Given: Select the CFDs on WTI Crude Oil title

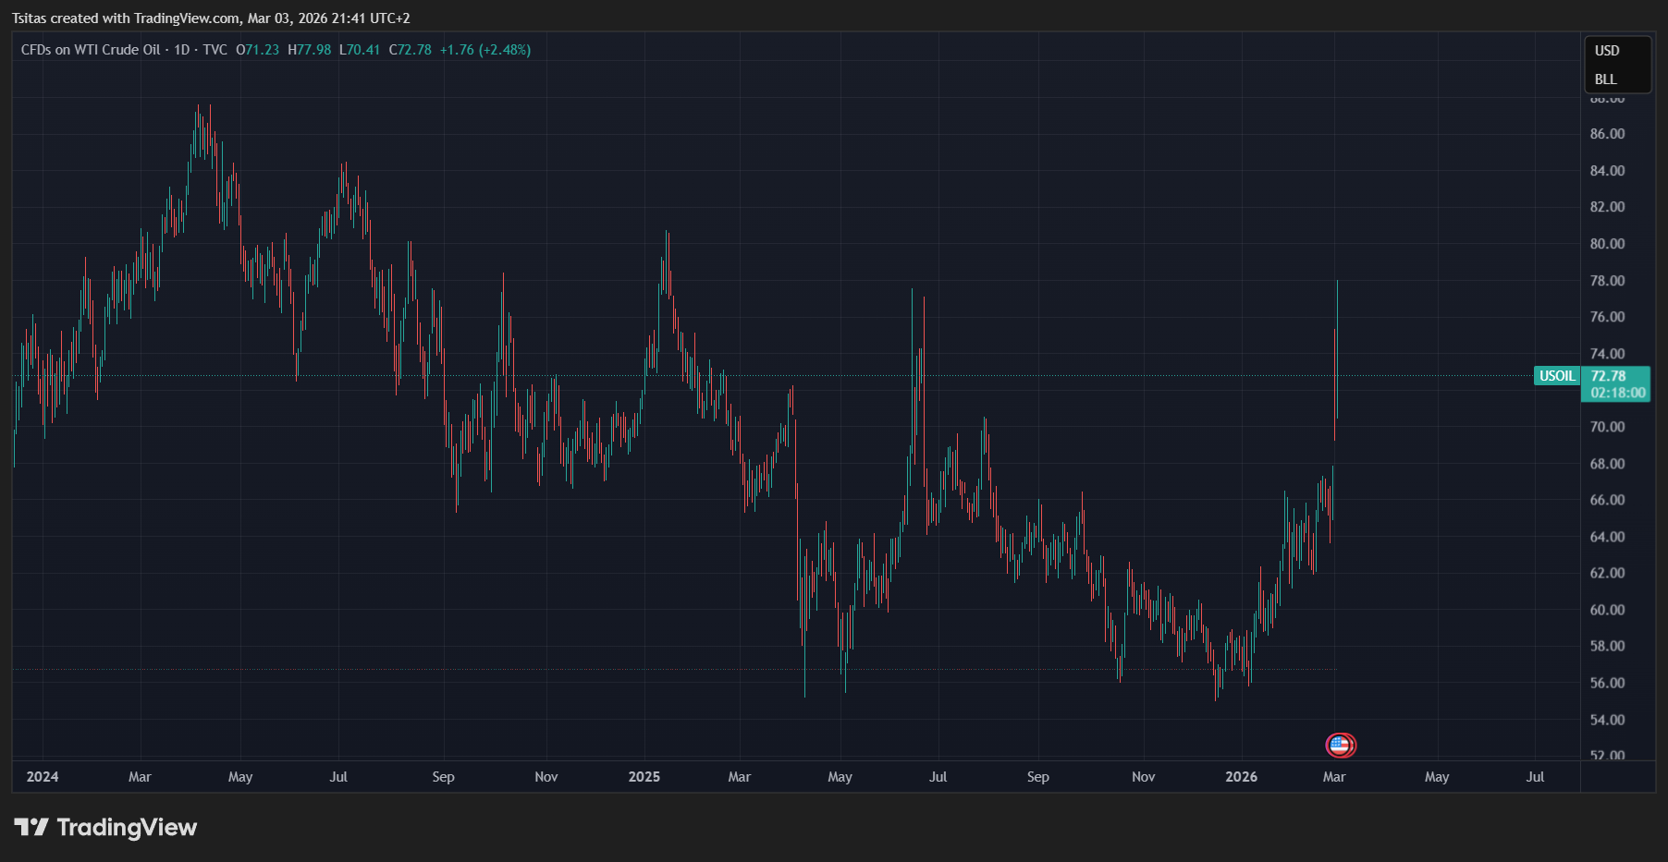Looking at the screenshot, I should point(91,50).
